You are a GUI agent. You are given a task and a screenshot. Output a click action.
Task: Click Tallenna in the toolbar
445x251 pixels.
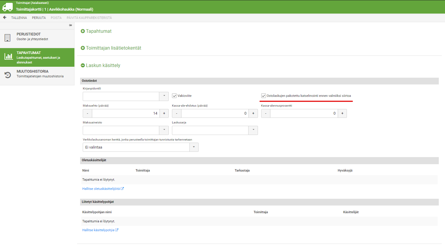[x=19, y=18]
